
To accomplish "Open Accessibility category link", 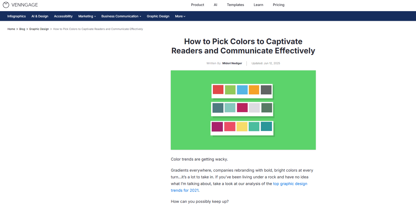I will coord(63,16).
